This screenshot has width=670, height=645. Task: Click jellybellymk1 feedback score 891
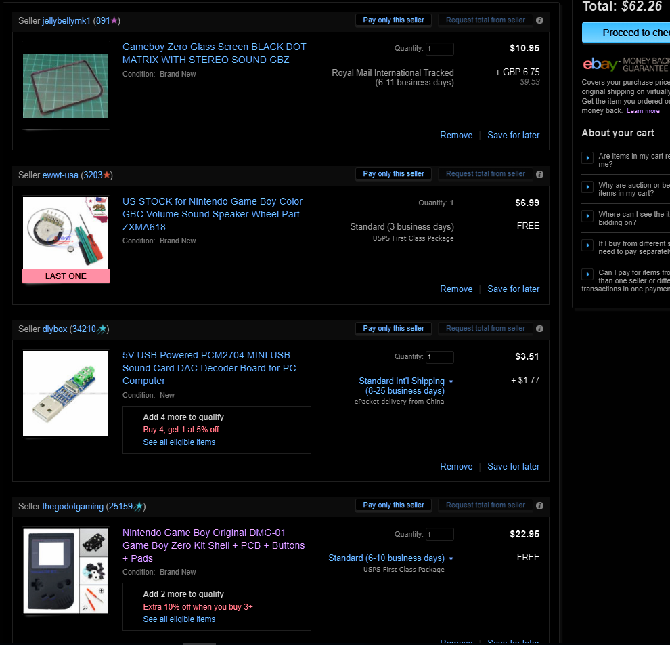point(103,20)
